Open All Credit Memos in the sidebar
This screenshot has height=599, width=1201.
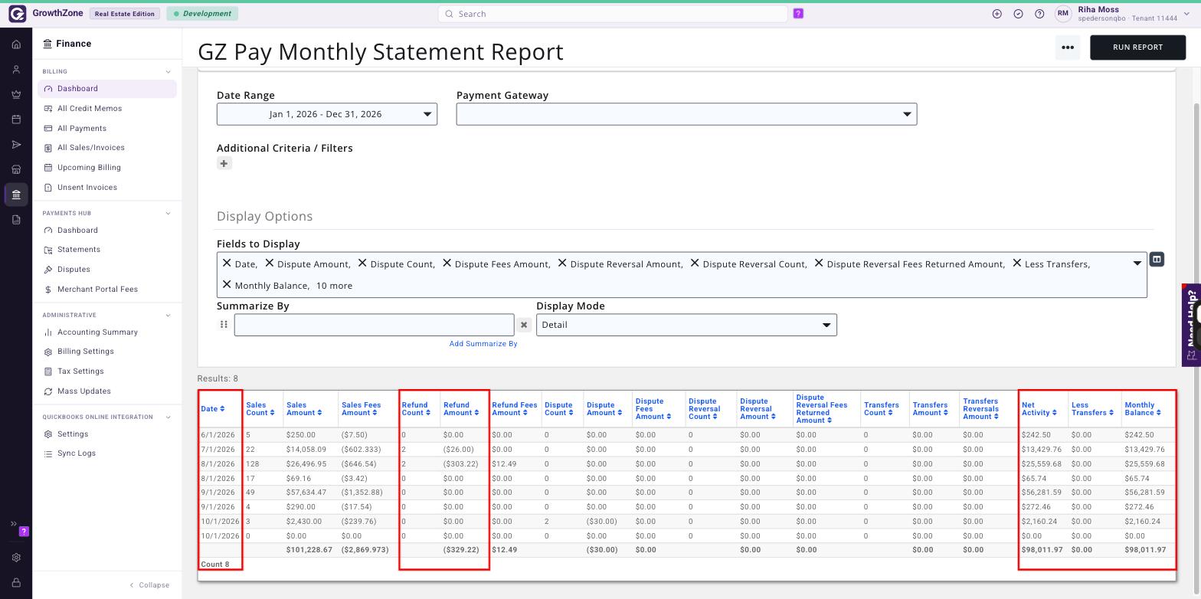(90, 109)
